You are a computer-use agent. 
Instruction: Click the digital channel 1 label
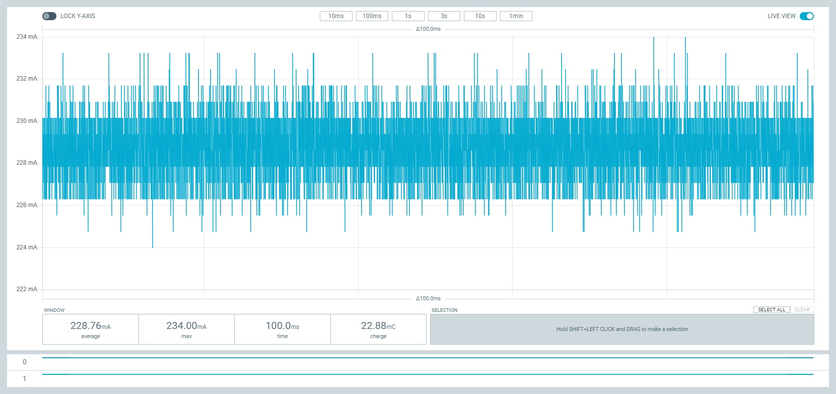point(24,378)
